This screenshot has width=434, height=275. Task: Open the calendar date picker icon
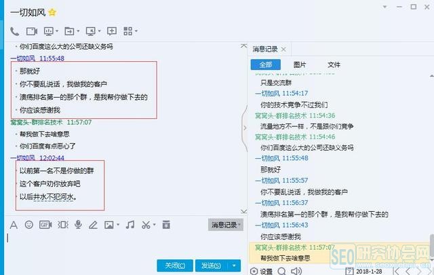[349, 271]
